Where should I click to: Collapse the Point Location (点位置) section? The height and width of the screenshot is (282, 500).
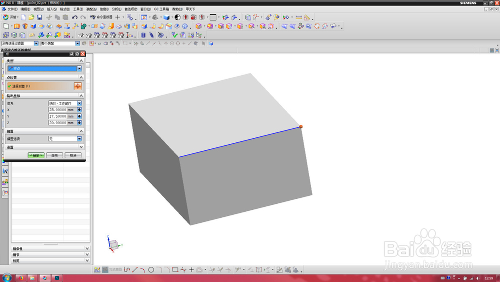81,77
